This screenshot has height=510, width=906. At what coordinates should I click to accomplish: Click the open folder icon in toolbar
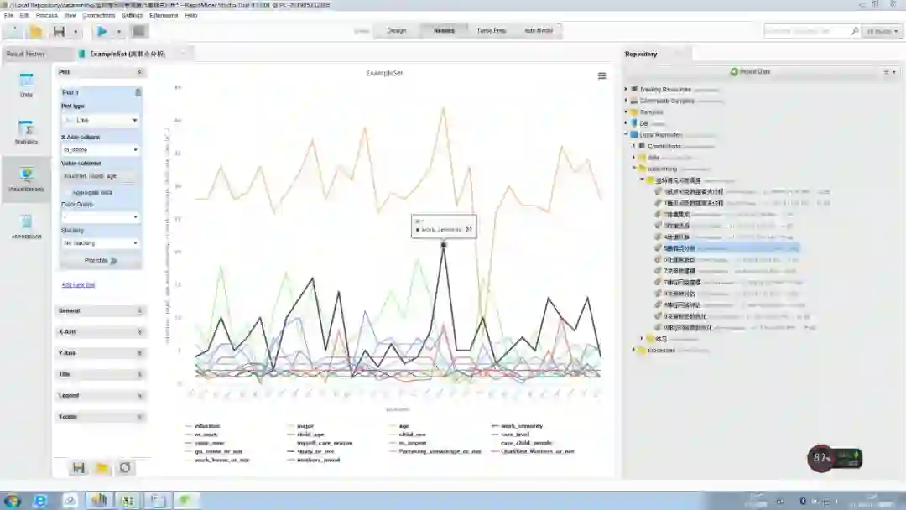pyautogui.click(x=36, y=31)
